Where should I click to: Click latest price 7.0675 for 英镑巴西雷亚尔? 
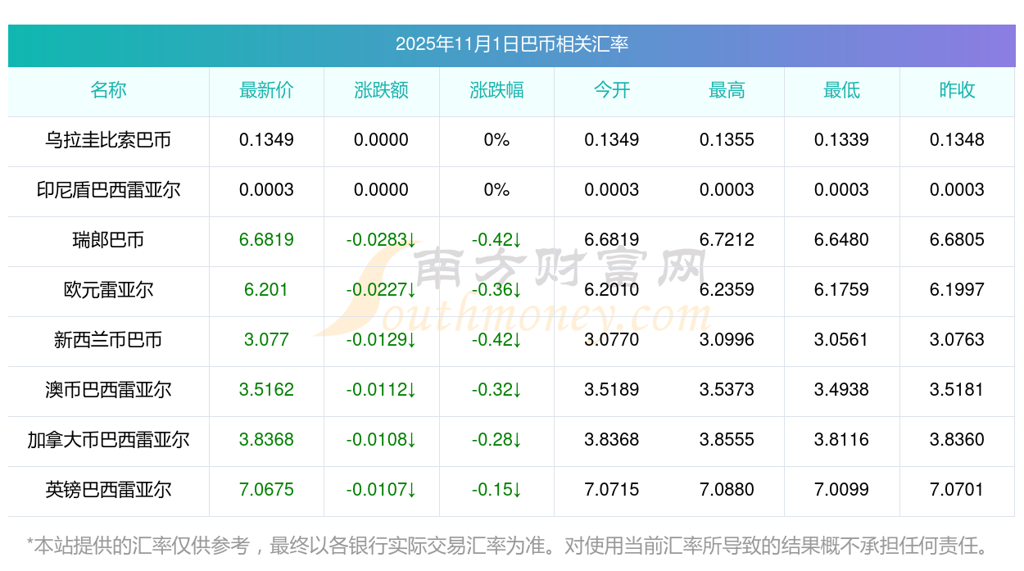coord(266,490)
